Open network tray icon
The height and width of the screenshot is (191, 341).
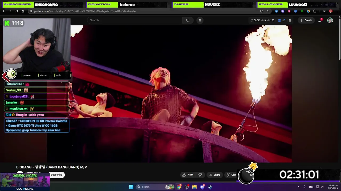tap(318, 187)
